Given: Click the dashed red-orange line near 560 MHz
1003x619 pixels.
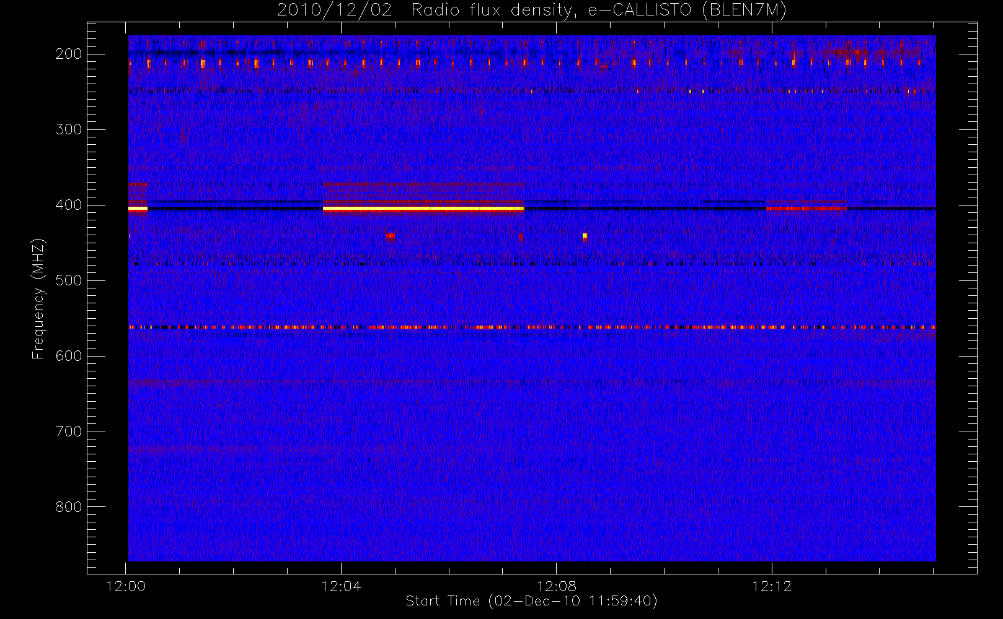Looking at the screenshot, I should [x=532, y=327].
